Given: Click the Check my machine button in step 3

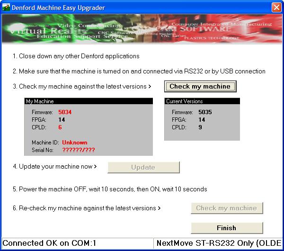Looking at the screenshot, I should (200, 87).
